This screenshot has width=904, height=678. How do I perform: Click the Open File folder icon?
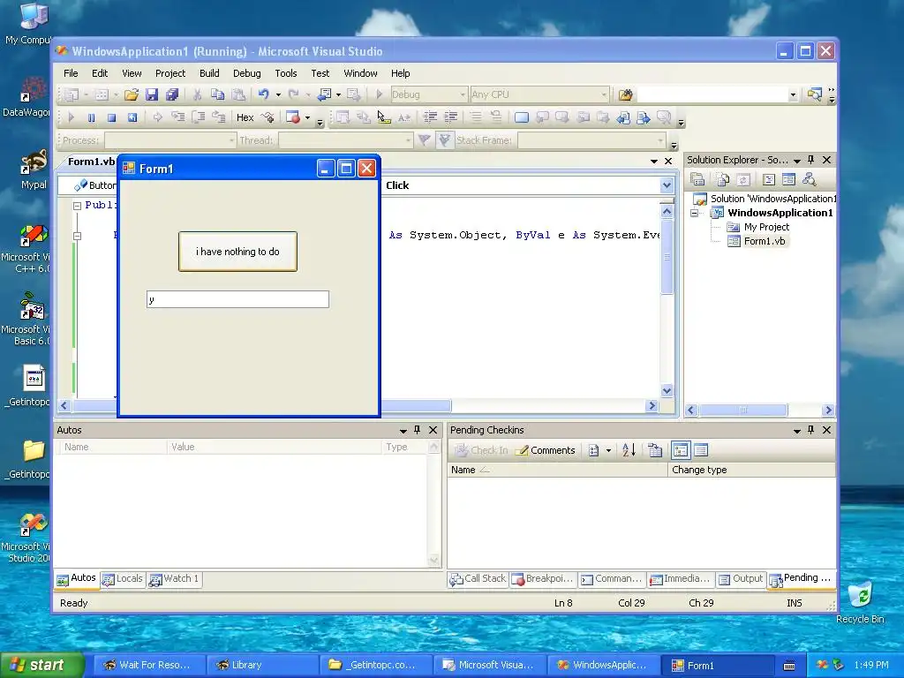click(131, 94)
